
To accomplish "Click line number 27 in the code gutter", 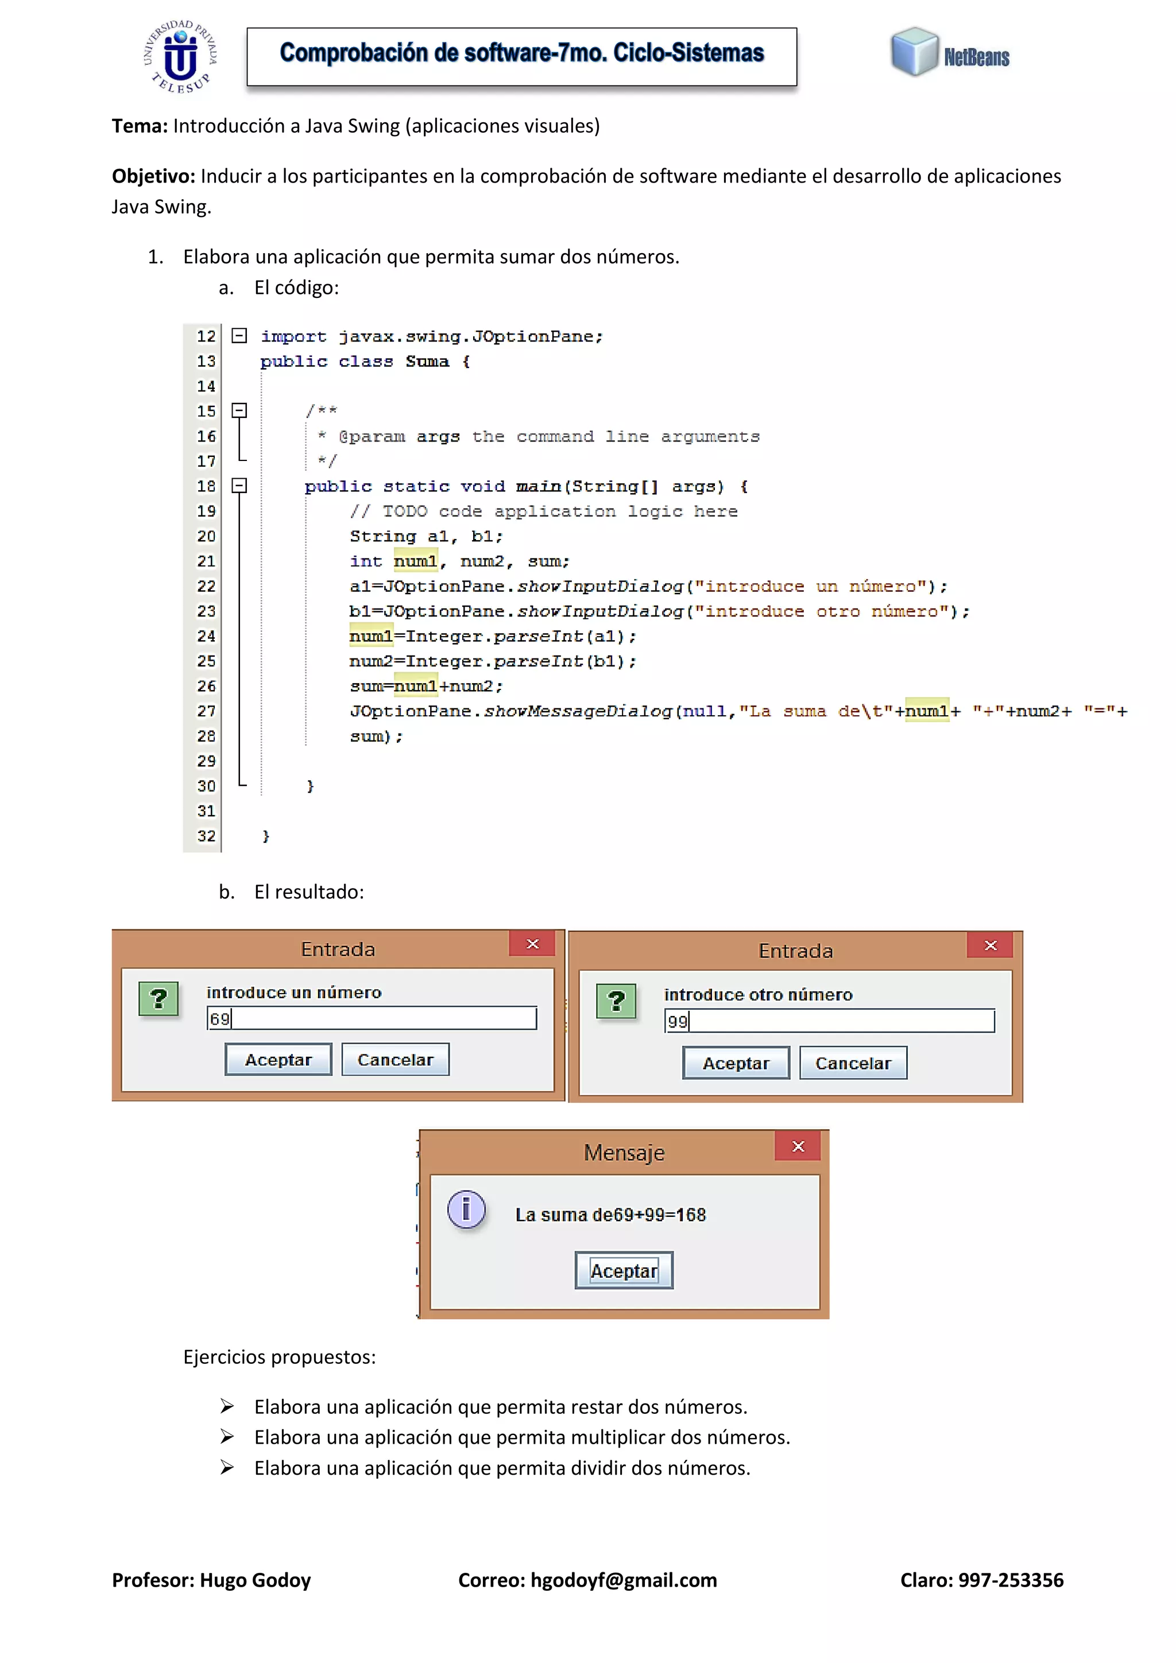I will click(206, 711).
